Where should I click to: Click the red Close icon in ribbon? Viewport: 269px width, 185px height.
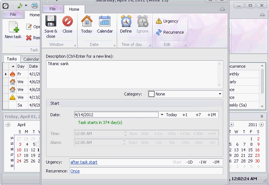pyautogui.click(x=67, y=21)
